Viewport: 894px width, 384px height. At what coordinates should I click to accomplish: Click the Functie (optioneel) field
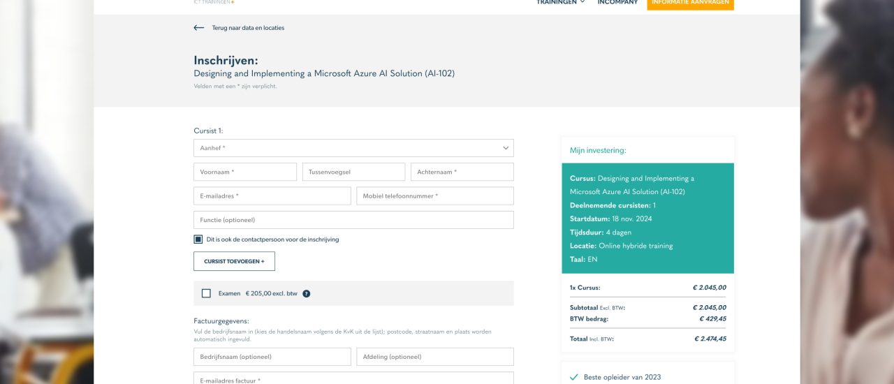[x=353, y=220]
